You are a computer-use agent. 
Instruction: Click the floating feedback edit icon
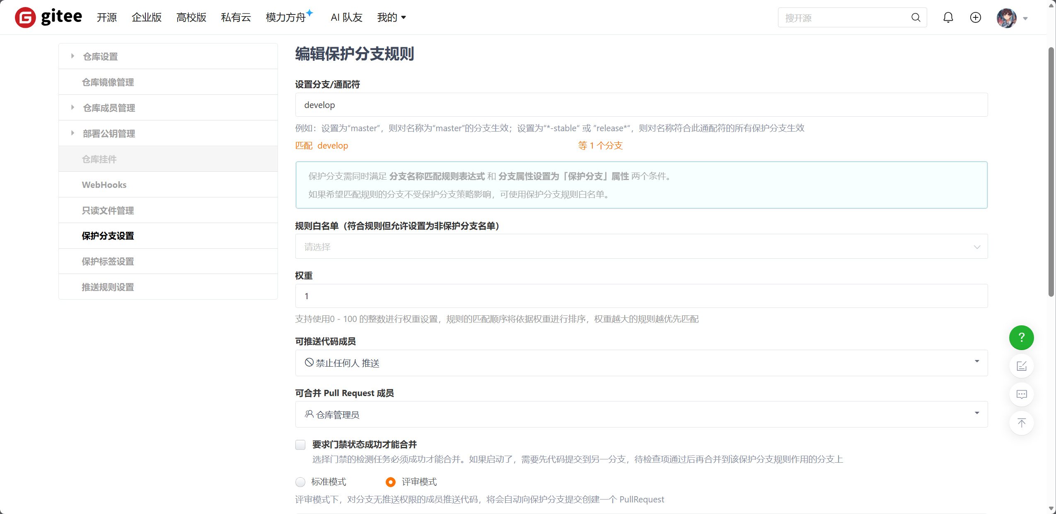(x=1021, y=366)
